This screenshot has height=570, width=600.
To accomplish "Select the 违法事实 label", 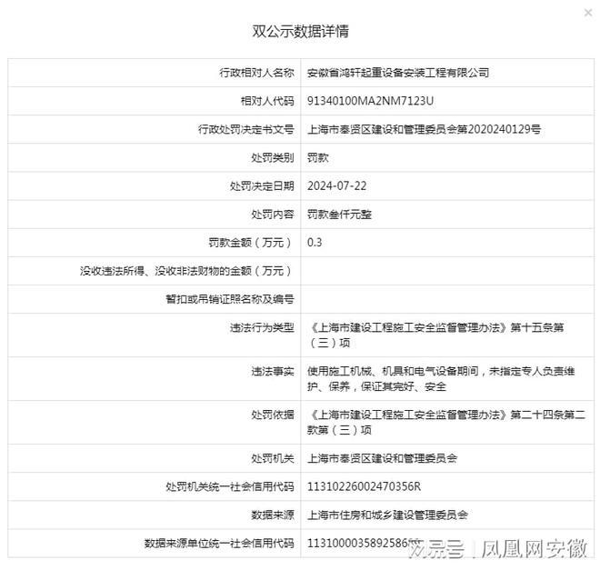I will pyautogui.click(x=273, y=372).
